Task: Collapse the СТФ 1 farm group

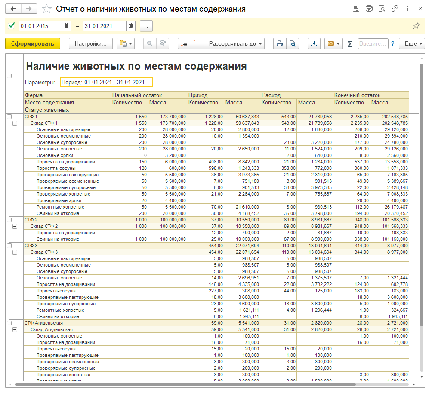Action: (9, 117)
